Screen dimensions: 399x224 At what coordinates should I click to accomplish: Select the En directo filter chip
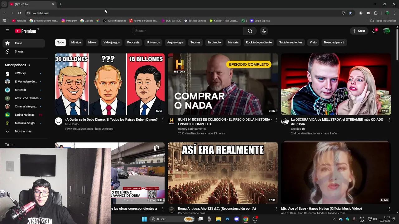tap(214, 42)
